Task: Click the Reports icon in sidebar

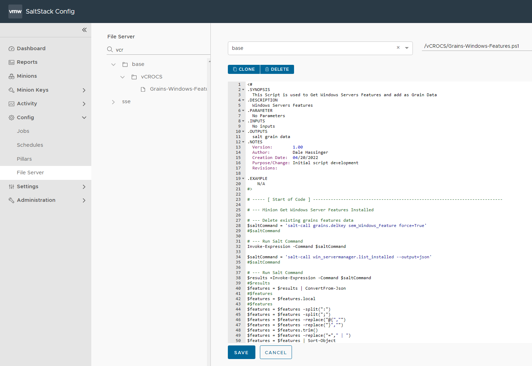Action: click(x=11, y=62)
